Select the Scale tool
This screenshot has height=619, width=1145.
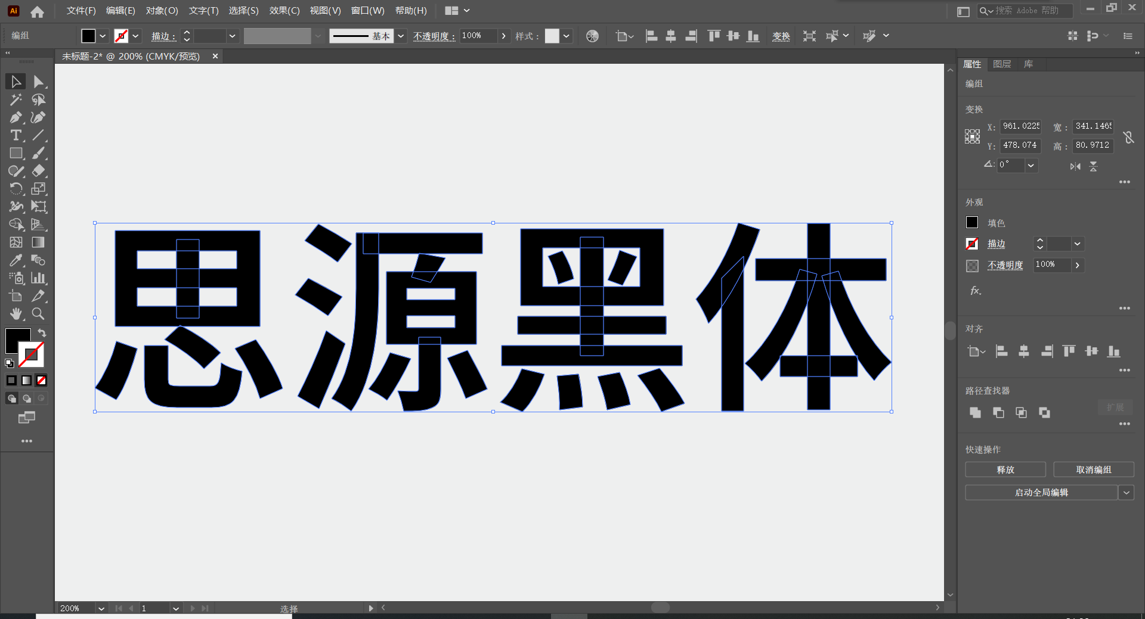coord(38,189)
